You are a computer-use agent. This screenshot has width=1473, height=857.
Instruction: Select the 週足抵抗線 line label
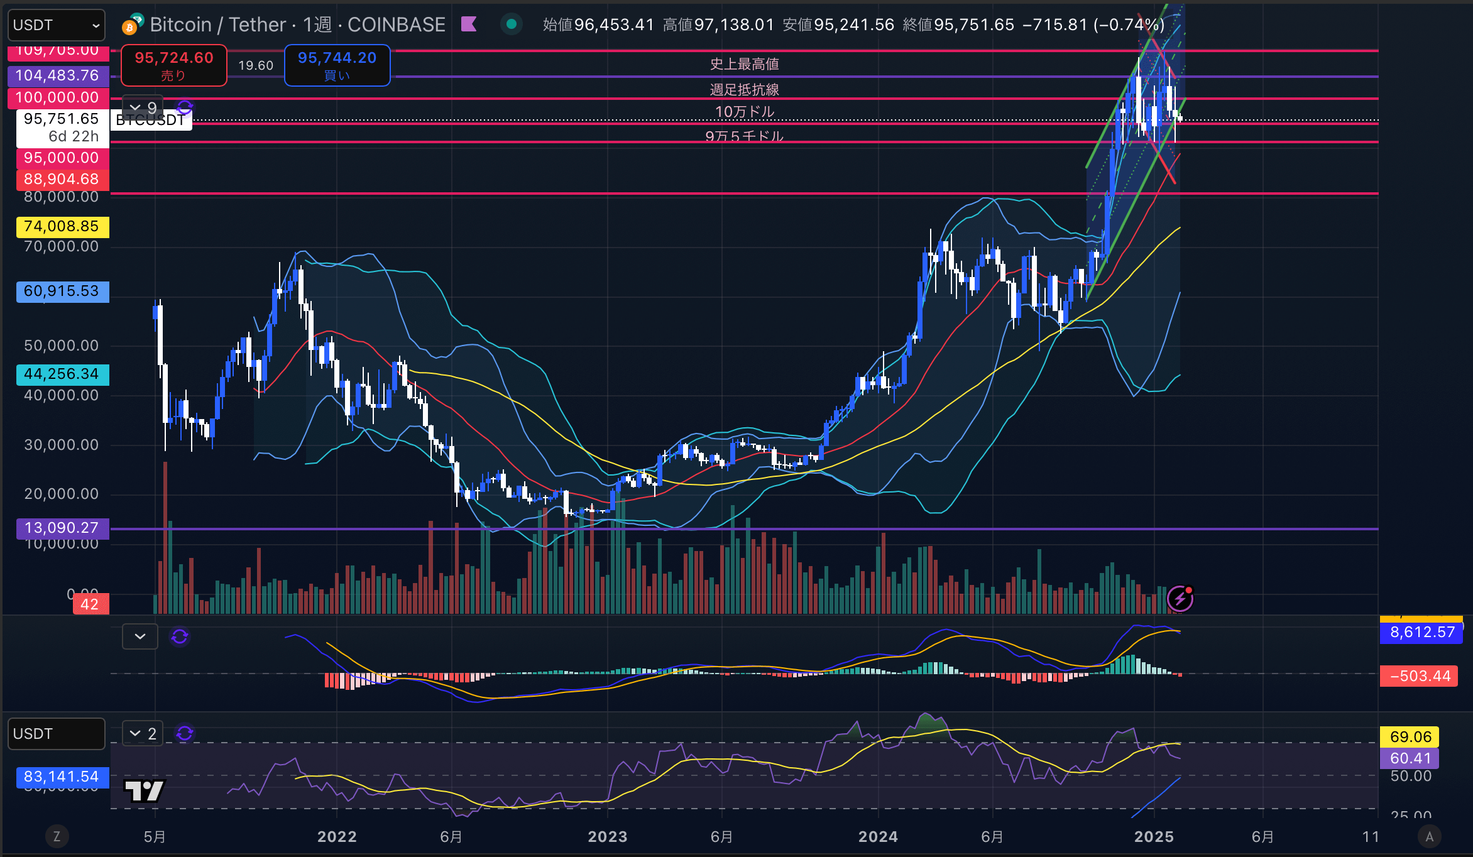[745, 89]
